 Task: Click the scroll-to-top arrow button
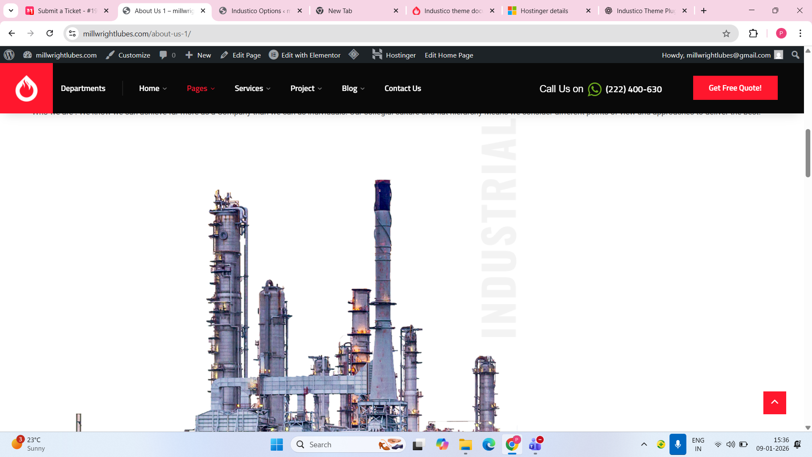click(x=774, y=402)
